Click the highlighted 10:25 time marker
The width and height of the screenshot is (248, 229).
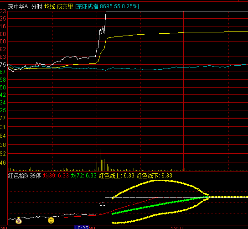tap(82, 227)
